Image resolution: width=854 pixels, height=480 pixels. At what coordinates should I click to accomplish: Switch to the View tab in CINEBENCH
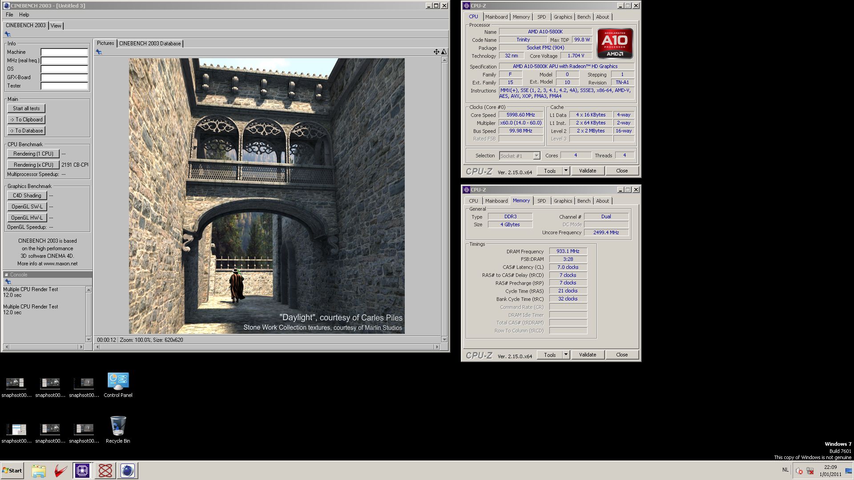tap(56, 26)
